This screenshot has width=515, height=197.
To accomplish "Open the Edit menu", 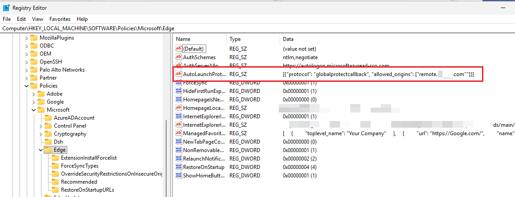I will point(21,19).
